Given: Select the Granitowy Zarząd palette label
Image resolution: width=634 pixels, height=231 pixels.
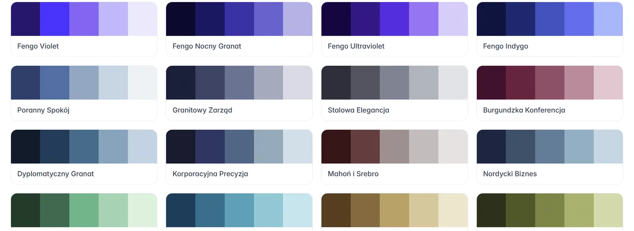Looking at the screenshot, I should 202,110.
